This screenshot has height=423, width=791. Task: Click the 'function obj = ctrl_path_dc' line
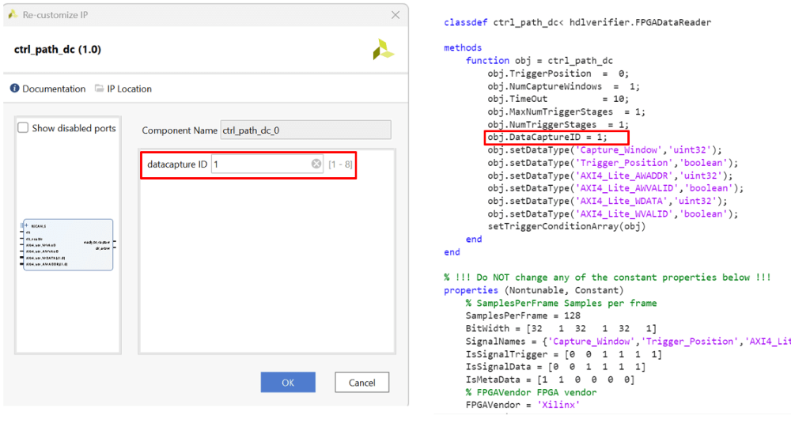pyautogui.click(x=539, y=61)
